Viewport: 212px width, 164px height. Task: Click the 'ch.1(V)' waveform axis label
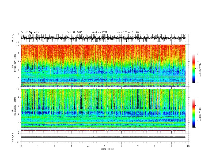[x=13, y=38]
